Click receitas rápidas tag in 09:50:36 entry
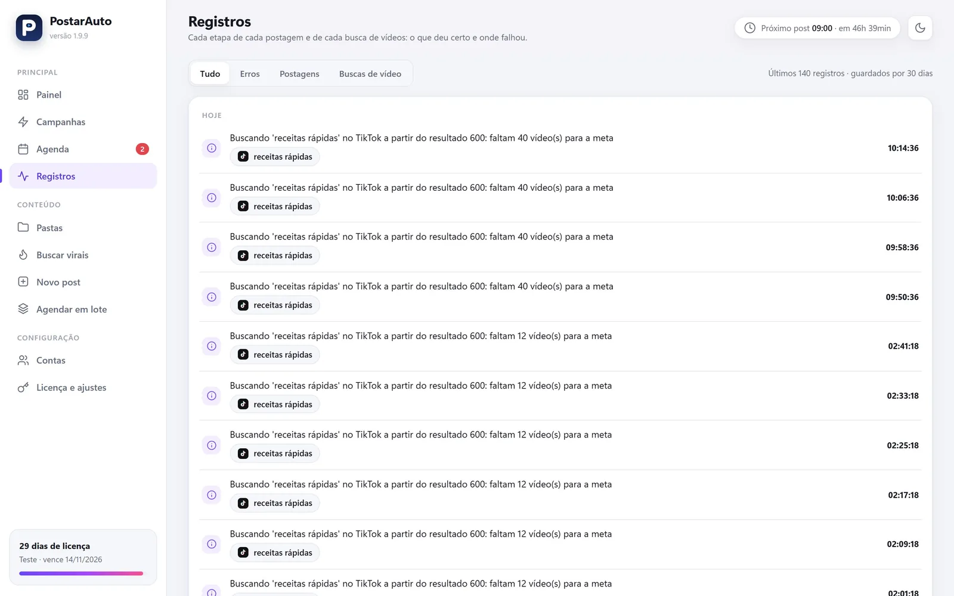954x596 pixels. (275, 305)
